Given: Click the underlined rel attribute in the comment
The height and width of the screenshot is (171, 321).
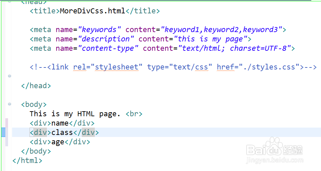Looking at the screenshot, I should click(80, 67).
